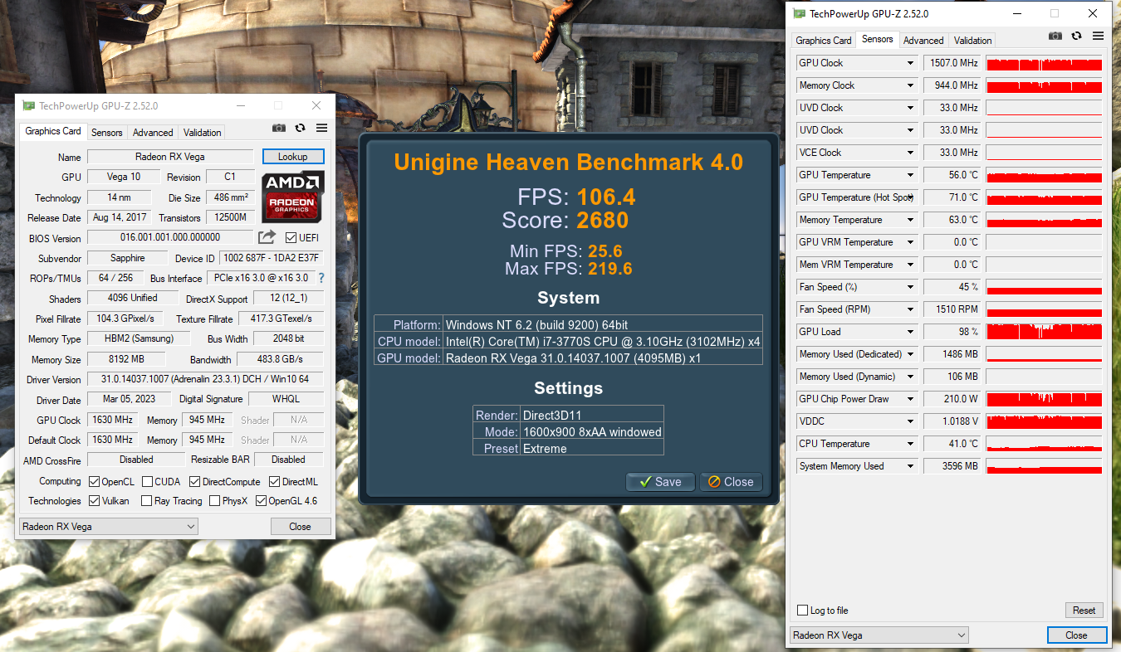1121x652 pixels.
Task: Open the hamburger menu in the Sensors window
Action: (1099, 36)
